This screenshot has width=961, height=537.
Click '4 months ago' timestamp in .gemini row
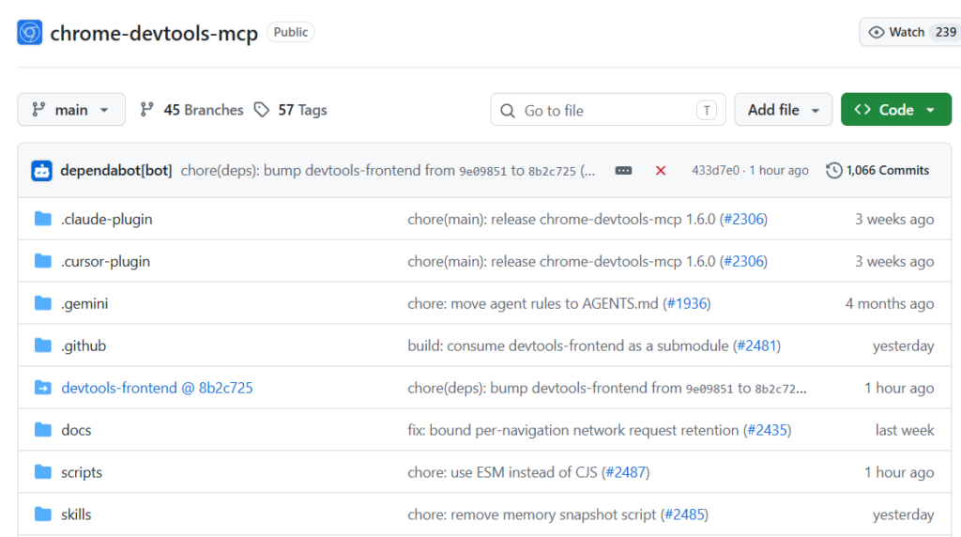point(890,303)
